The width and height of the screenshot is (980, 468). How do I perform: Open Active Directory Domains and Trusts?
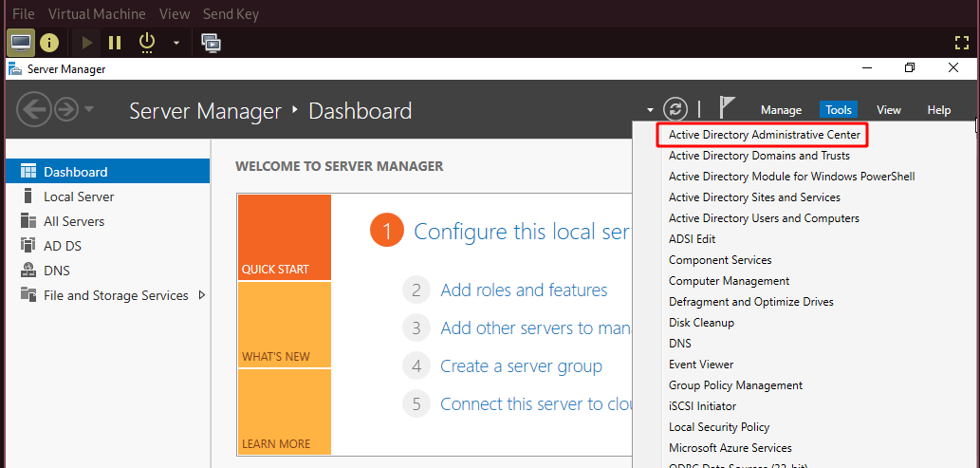[759, 155]
